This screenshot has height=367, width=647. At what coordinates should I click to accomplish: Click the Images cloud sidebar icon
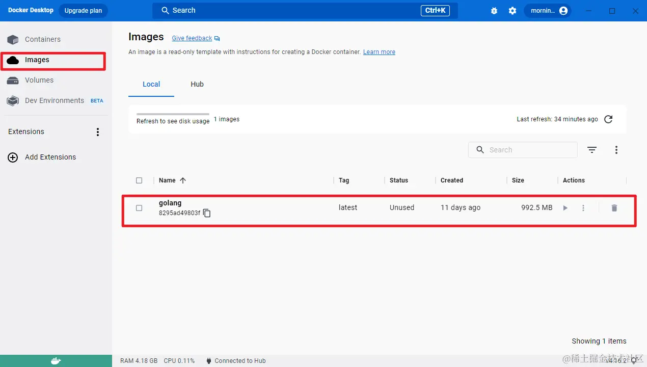[13, 60]
